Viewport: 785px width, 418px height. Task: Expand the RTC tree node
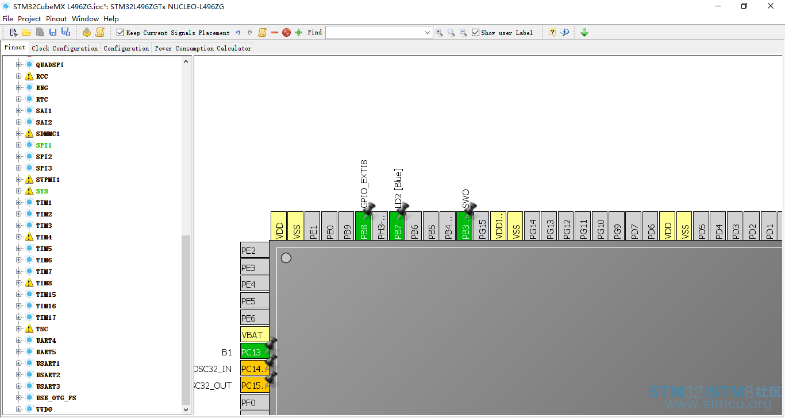[19, 99]
